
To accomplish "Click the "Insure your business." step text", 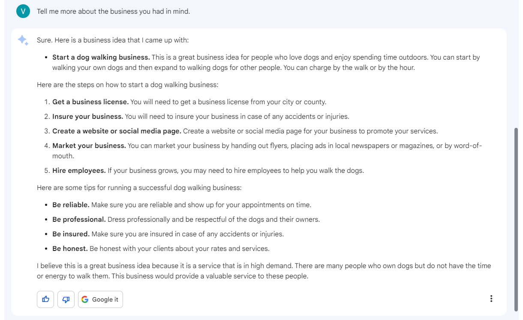I will pyautogui.click(x=88, y=116).
